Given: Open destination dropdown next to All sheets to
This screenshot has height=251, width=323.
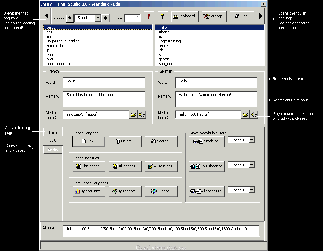Looking at the screenshot, I should pos(252,190).
